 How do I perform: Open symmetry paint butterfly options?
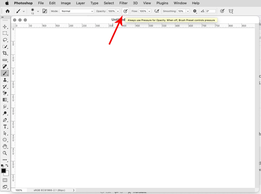231,11
